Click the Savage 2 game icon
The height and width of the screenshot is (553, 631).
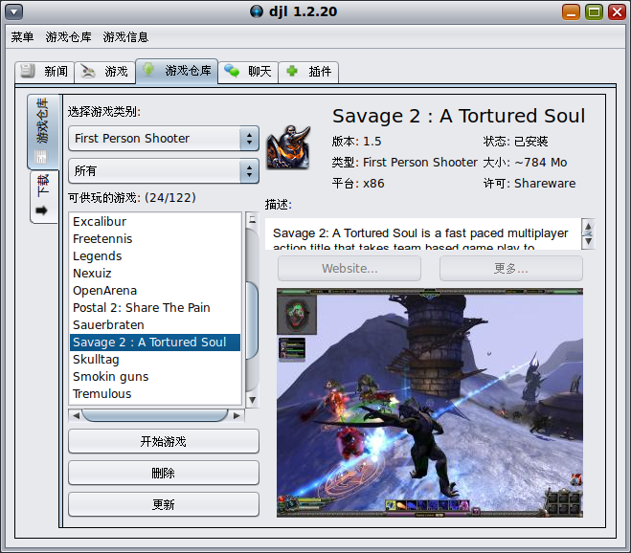pos(289,146)
